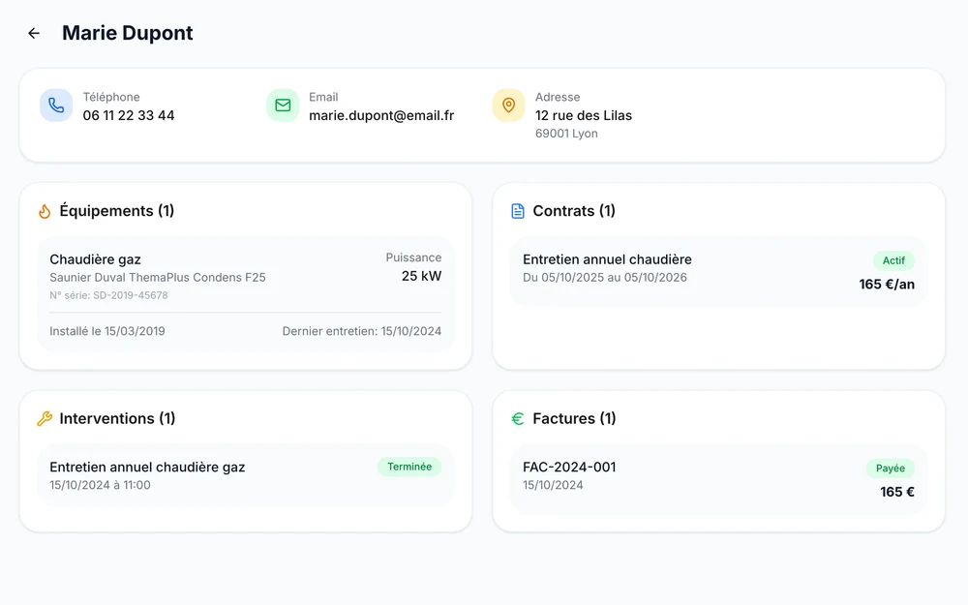The image size is (968, 605).
Task: Click the Équipements (1) heading
Action: point(117,210)
